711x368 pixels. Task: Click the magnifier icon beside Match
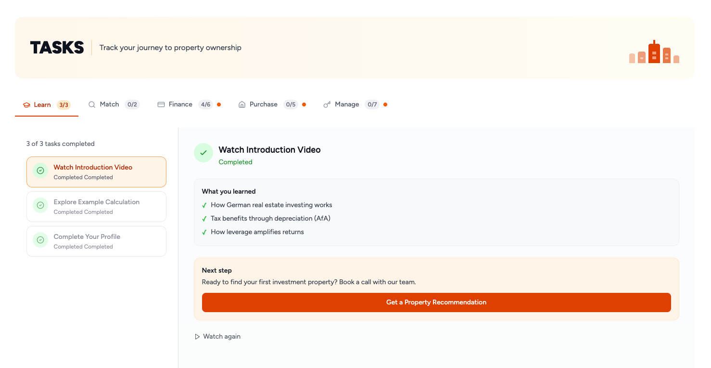[x=92, y=105]
